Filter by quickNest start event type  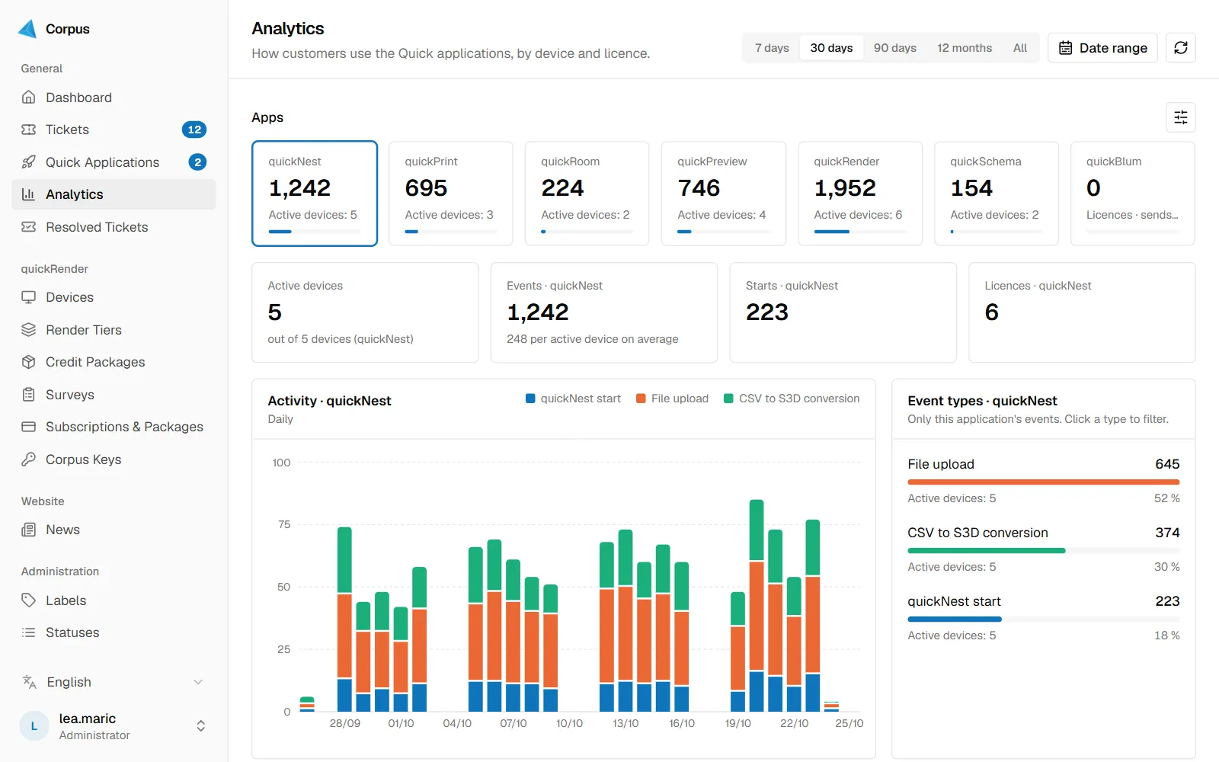click(1044, 618)
